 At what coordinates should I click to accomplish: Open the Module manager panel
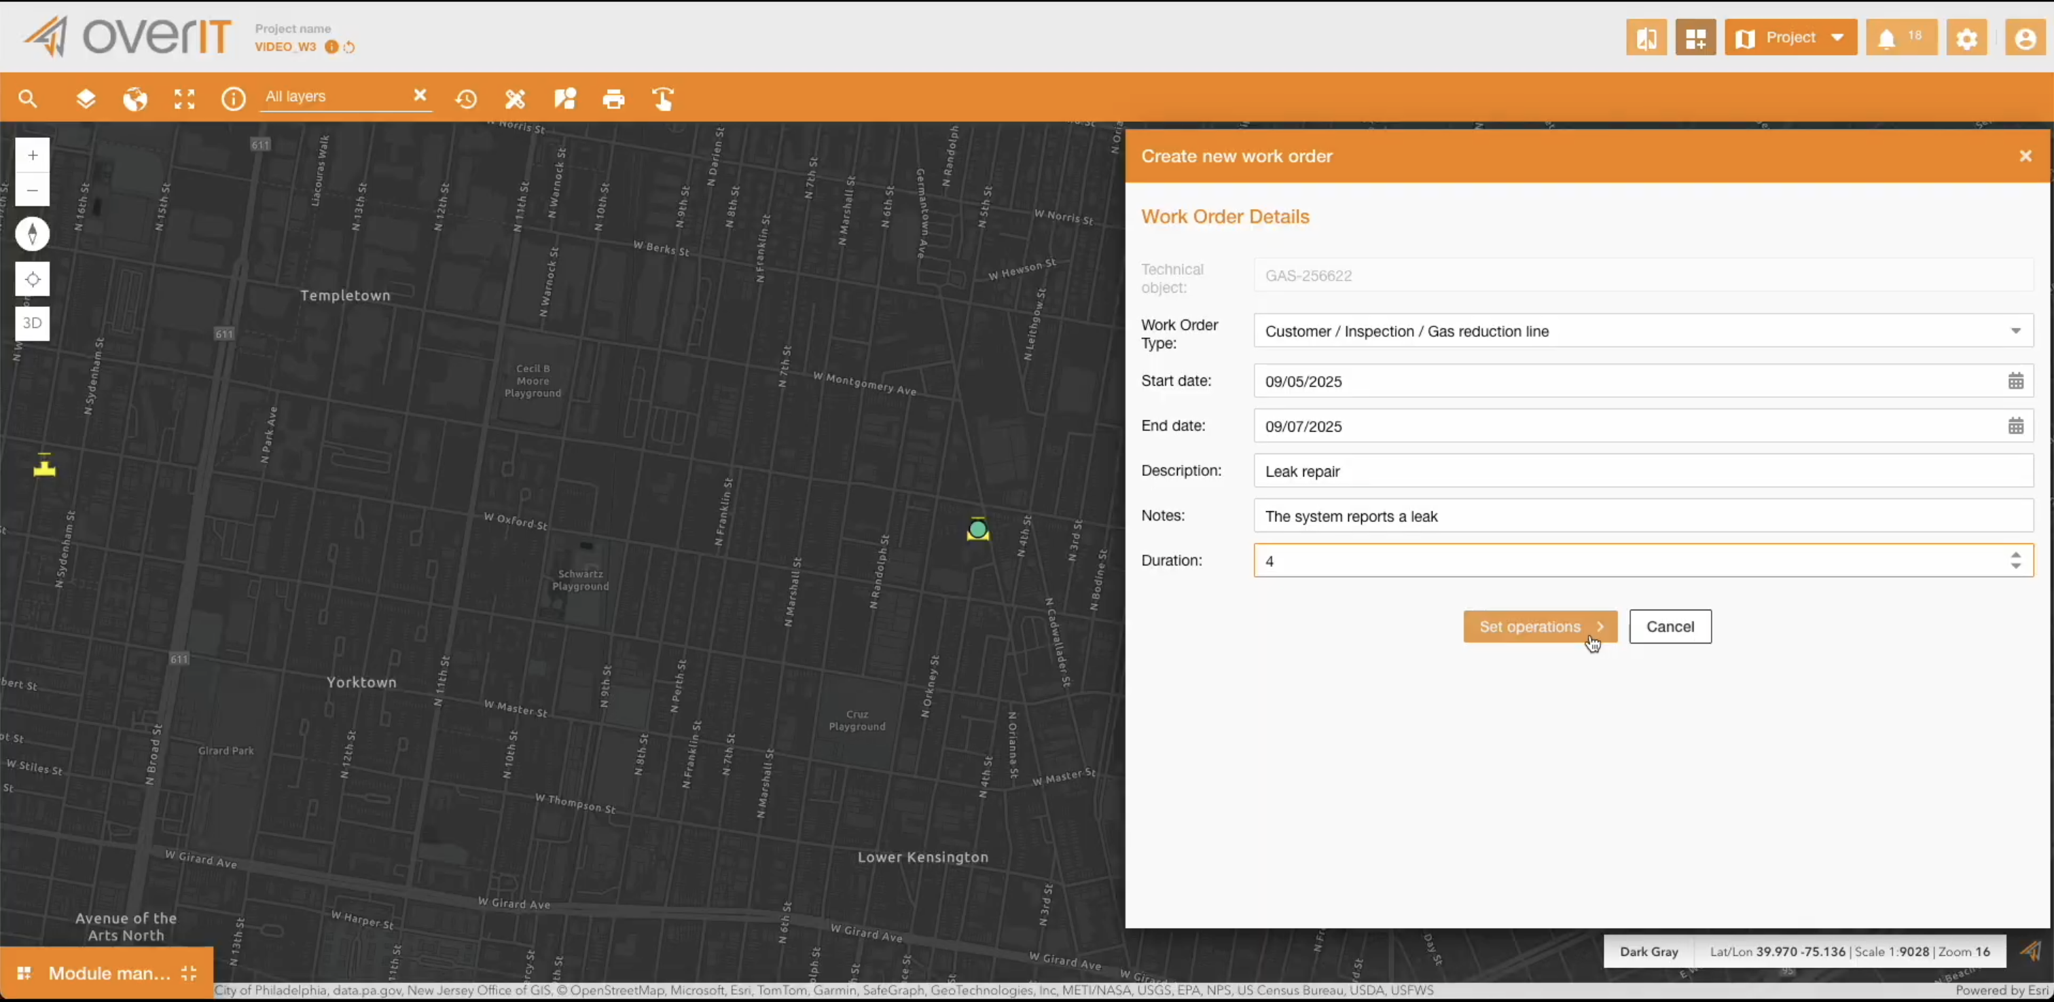(107, 973)
